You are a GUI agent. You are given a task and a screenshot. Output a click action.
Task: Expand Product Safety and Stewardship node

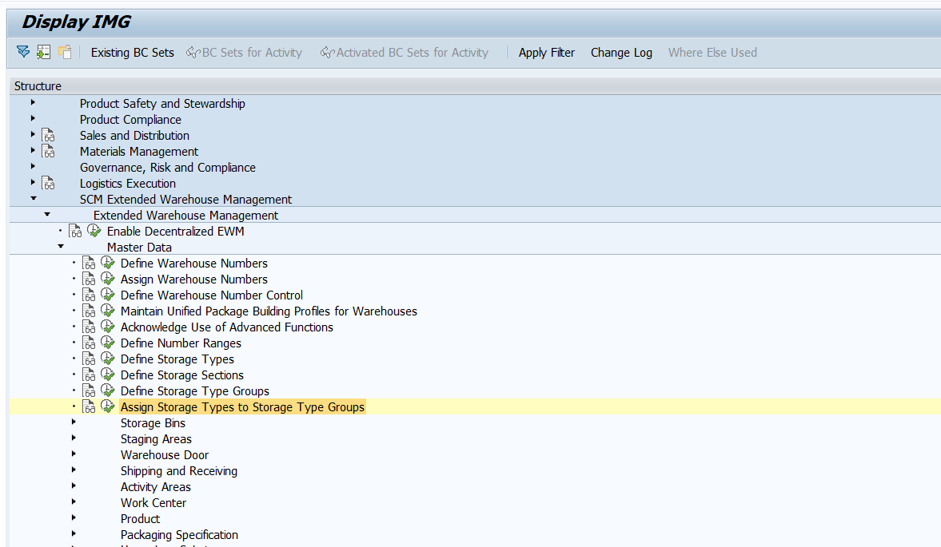coord(33,102)
